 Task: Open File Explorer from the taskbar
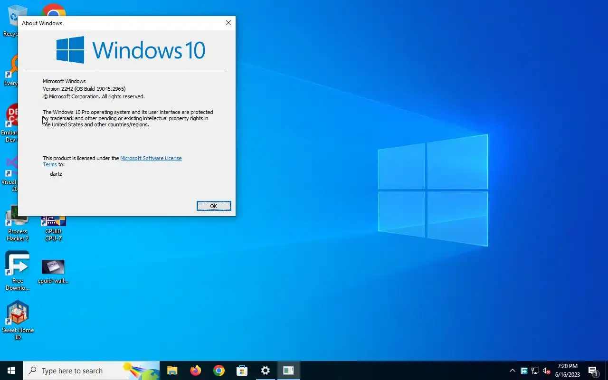coord(172,370)
